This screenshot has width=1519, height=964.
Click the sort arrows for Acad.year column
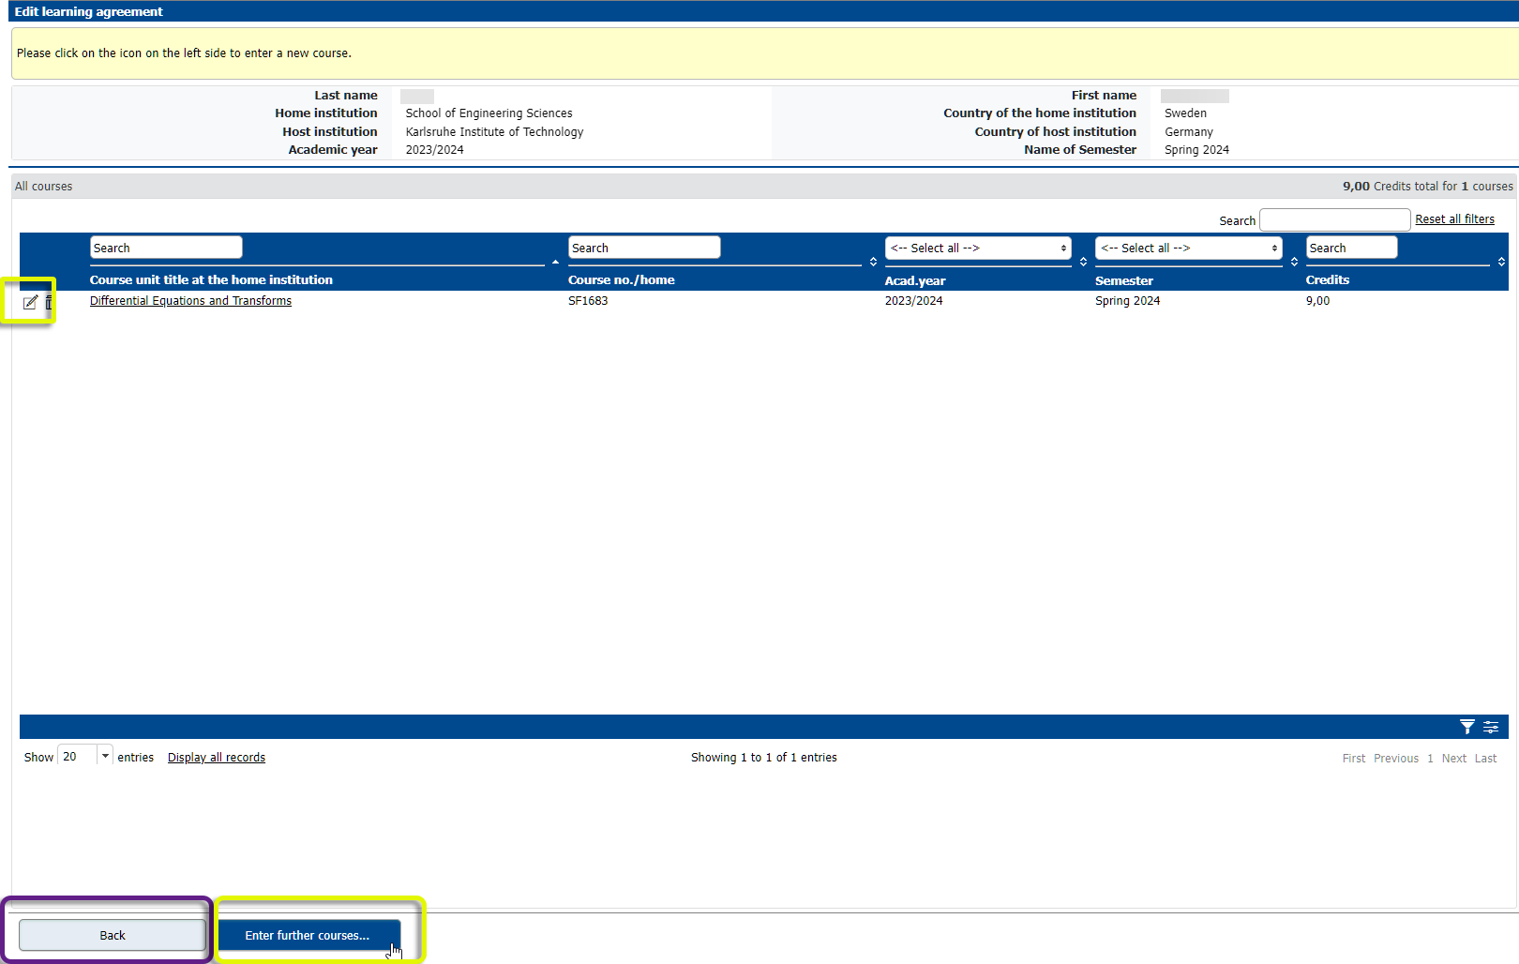(1083, 262)
